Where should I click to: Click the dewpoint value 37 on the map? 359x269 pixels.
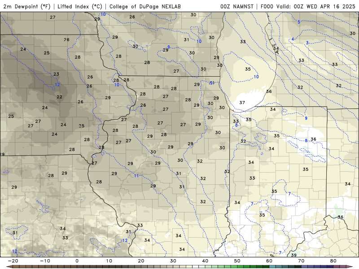coord(242,103)
